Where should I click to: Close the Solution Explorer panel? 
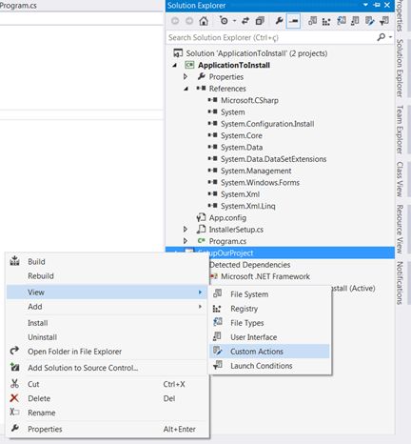[387, 5]
